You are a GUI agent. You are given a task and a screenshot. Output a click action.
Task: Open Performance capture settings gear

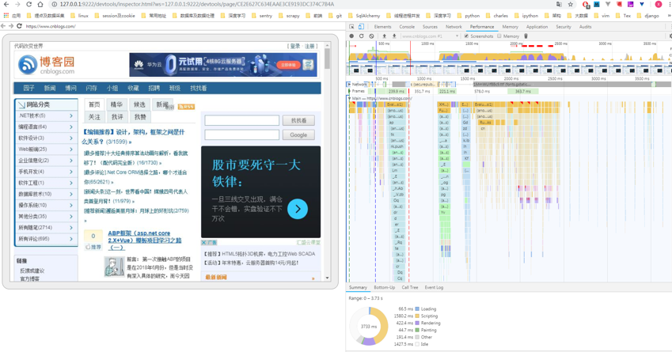pos(670,36)
